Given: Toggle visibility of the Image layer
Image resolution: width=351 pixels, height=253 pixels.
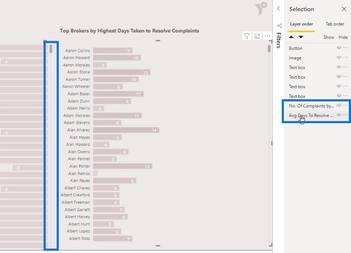Looking at the screenshot, I should tap(339, 57).
